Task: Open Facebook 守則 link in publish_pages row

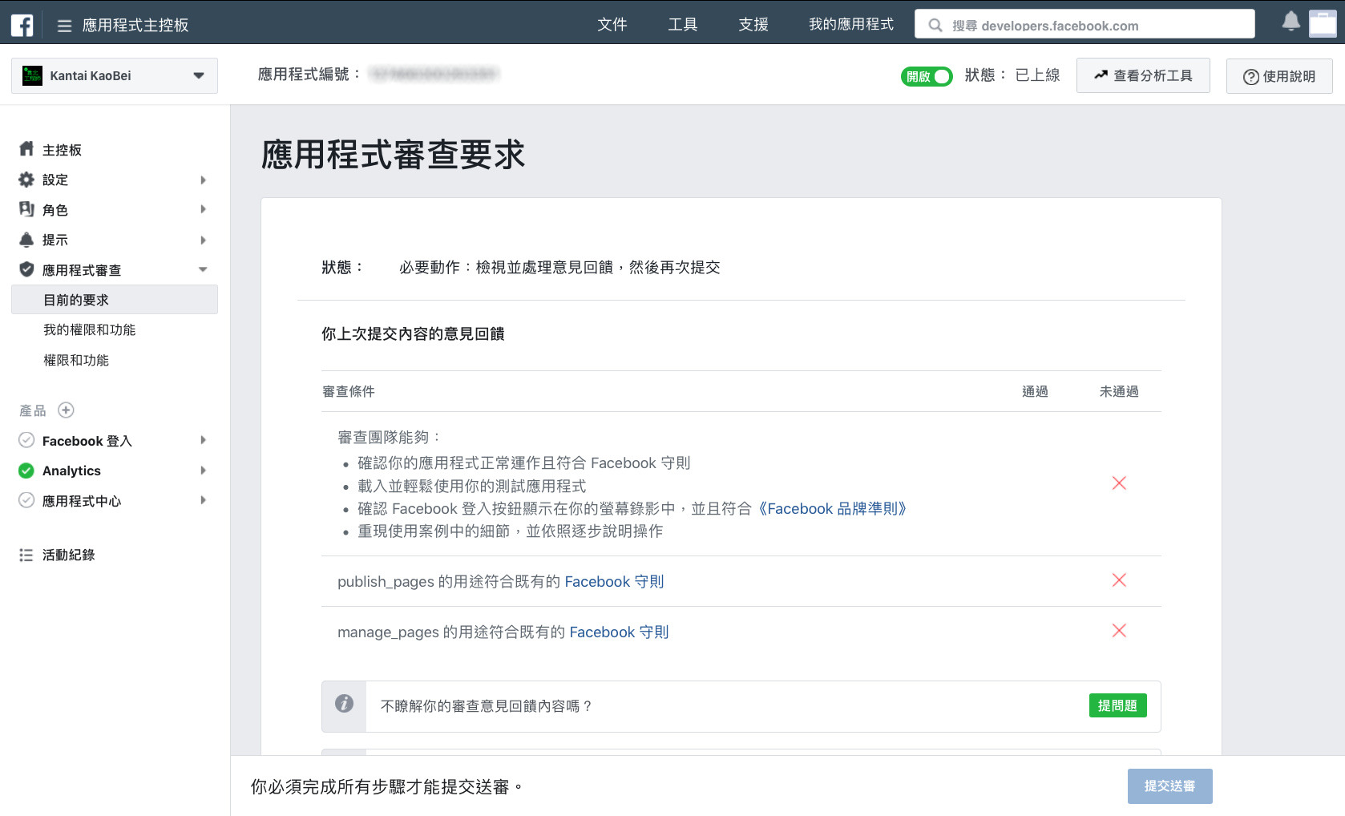Action: (614, 582)
